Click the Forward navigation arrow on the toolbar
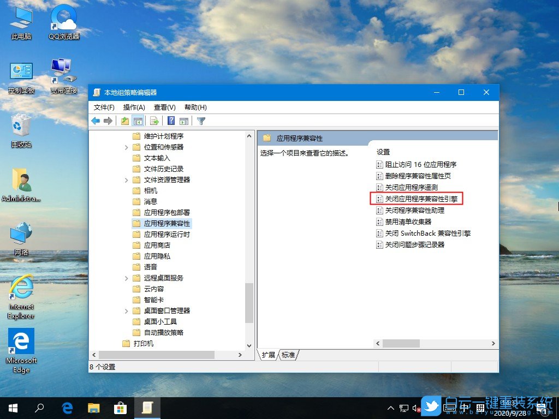This screenshot has width=559, height=419. pos(108,121)
